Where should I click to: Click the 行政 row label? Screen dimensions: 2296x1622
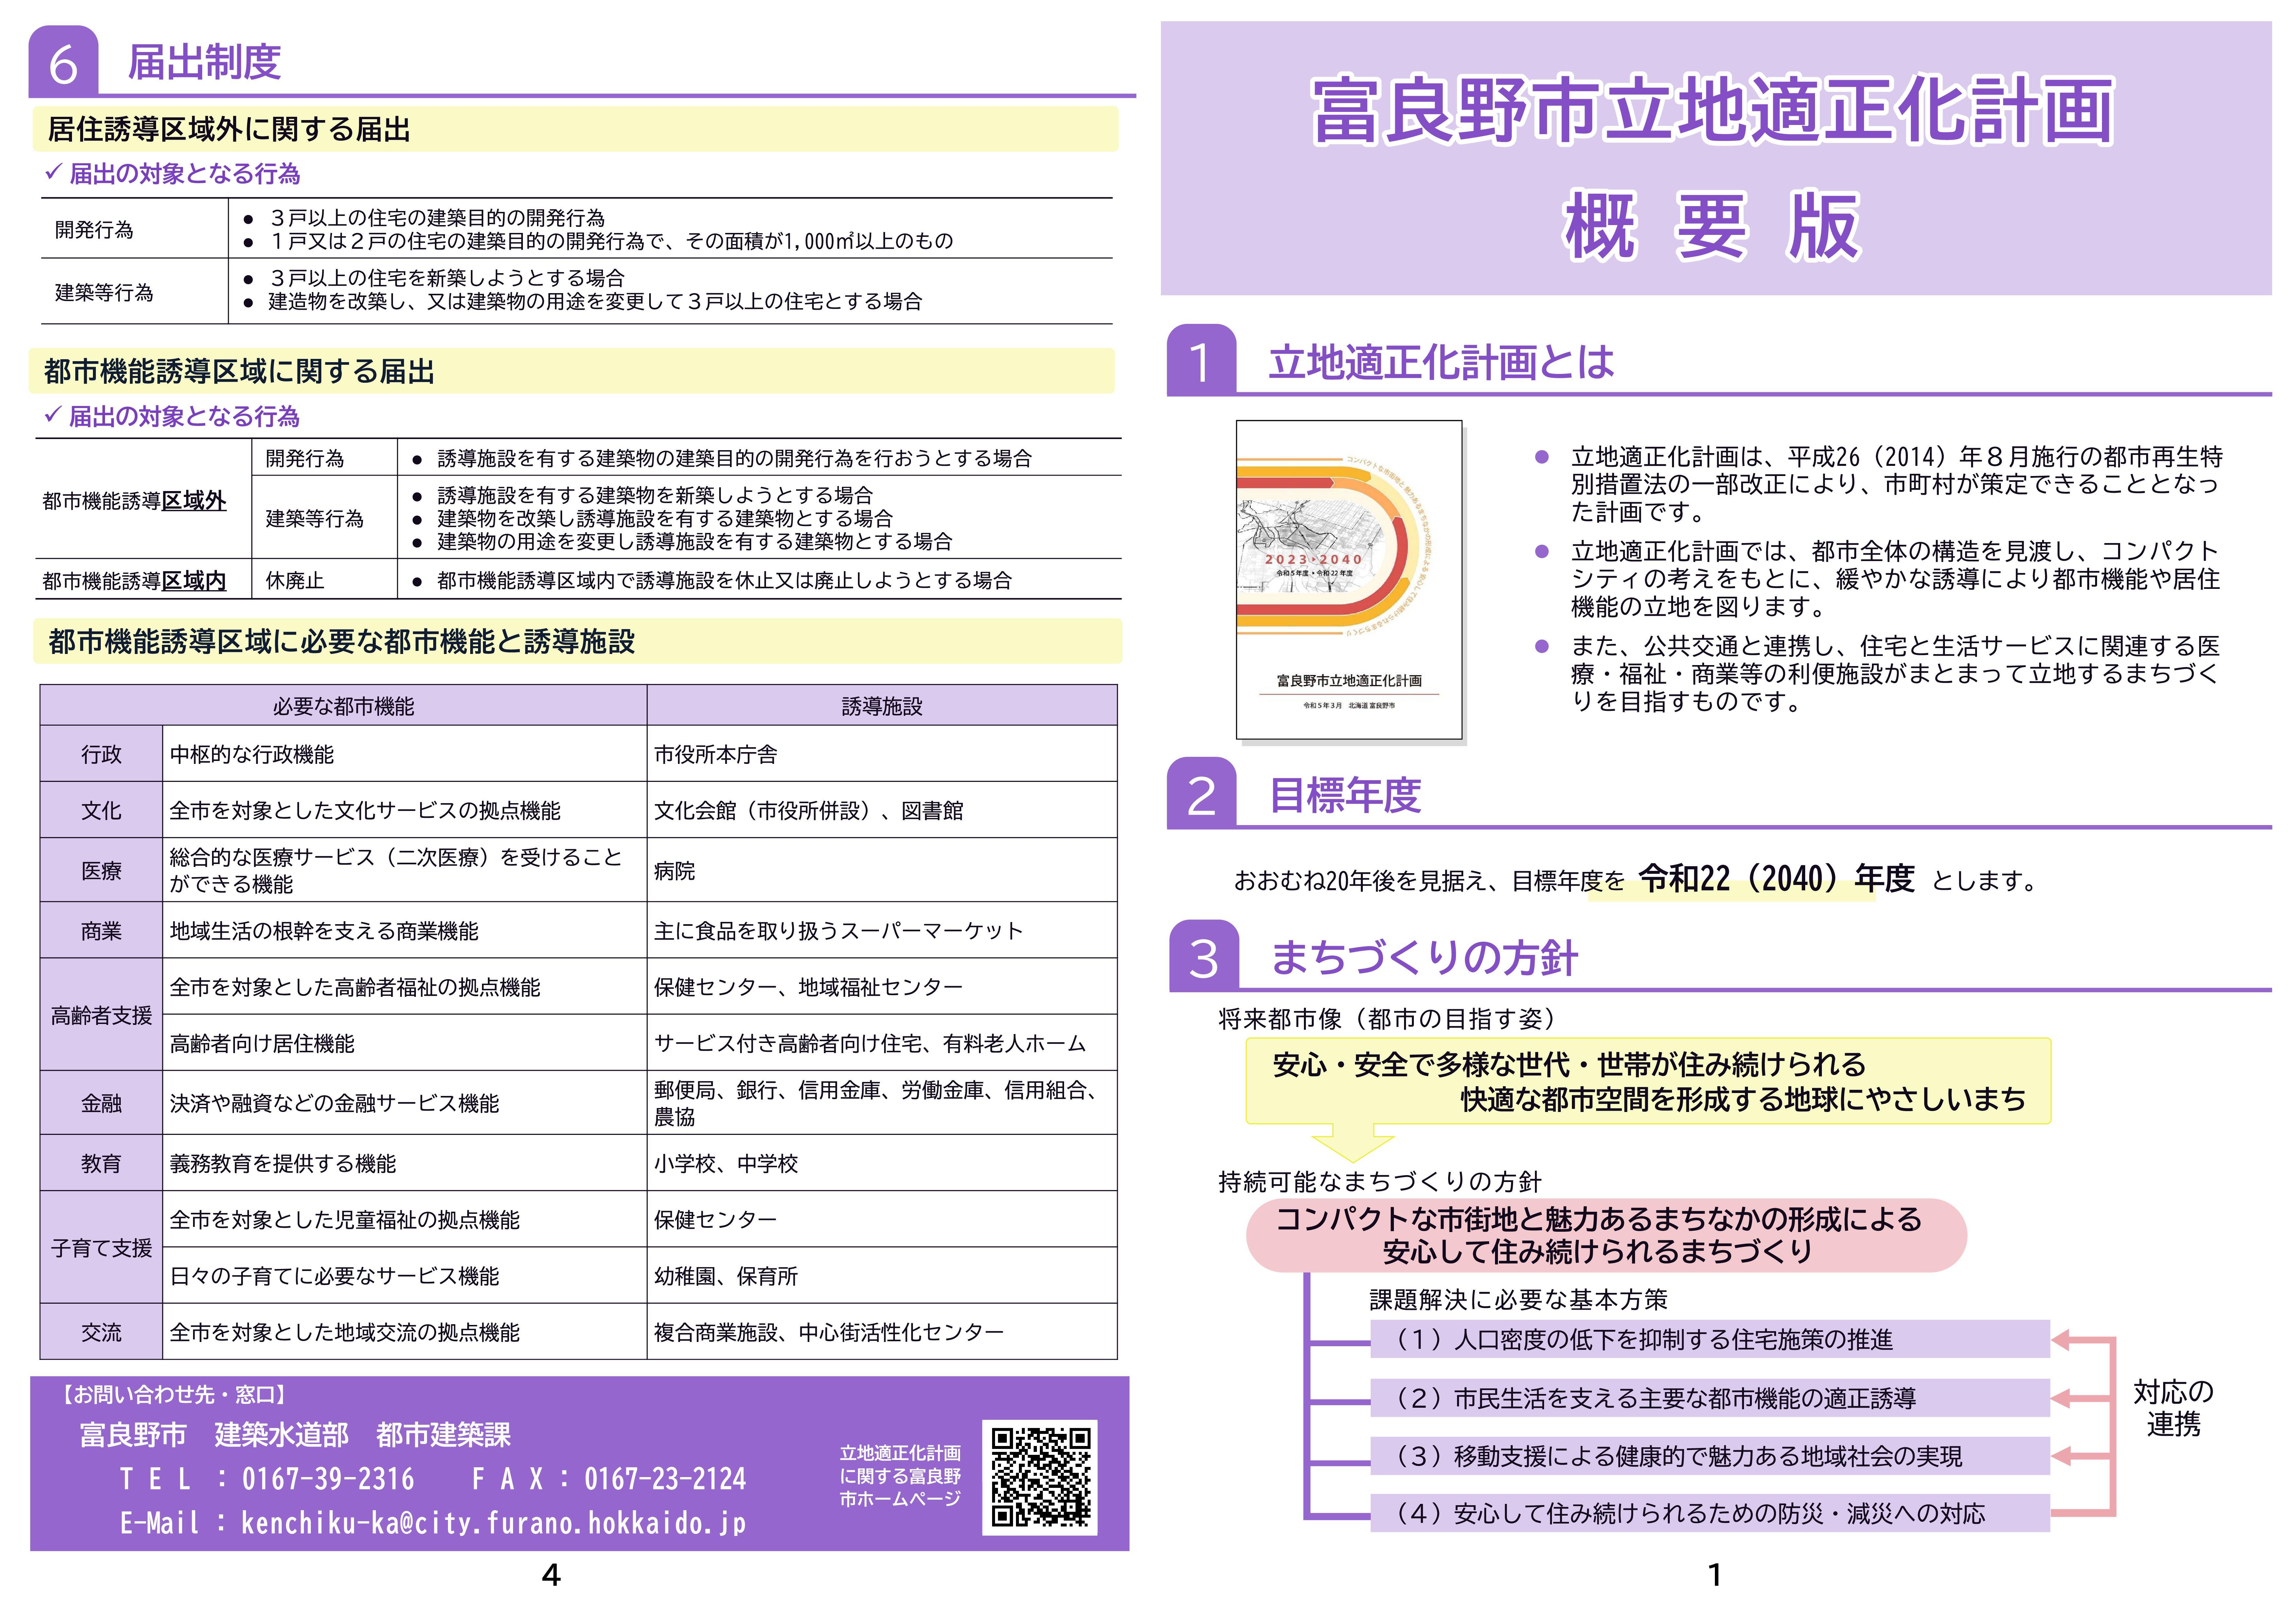coord(101,754)
